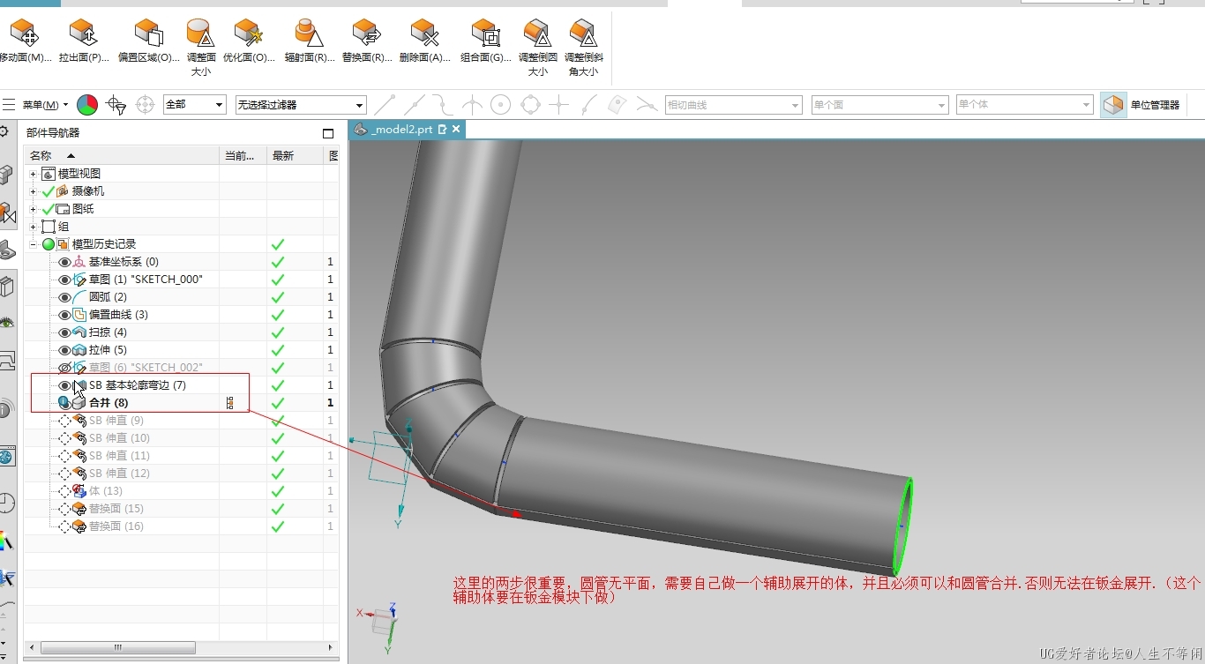Maximize the 部件导航器 panel
Screen dimensions: 1205x664
tap(328, 133)
